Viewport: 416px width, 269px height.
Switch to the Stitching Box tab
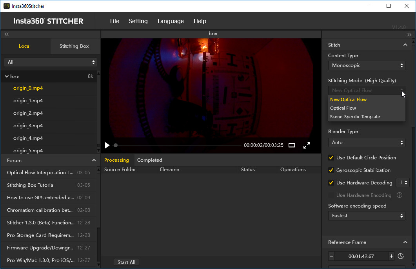tap(74, 46)
